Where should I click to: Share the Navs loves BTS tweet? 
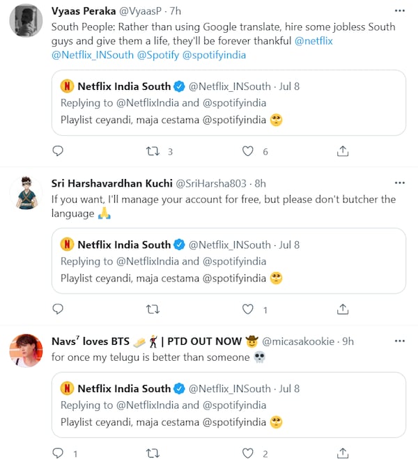point(343,453)
